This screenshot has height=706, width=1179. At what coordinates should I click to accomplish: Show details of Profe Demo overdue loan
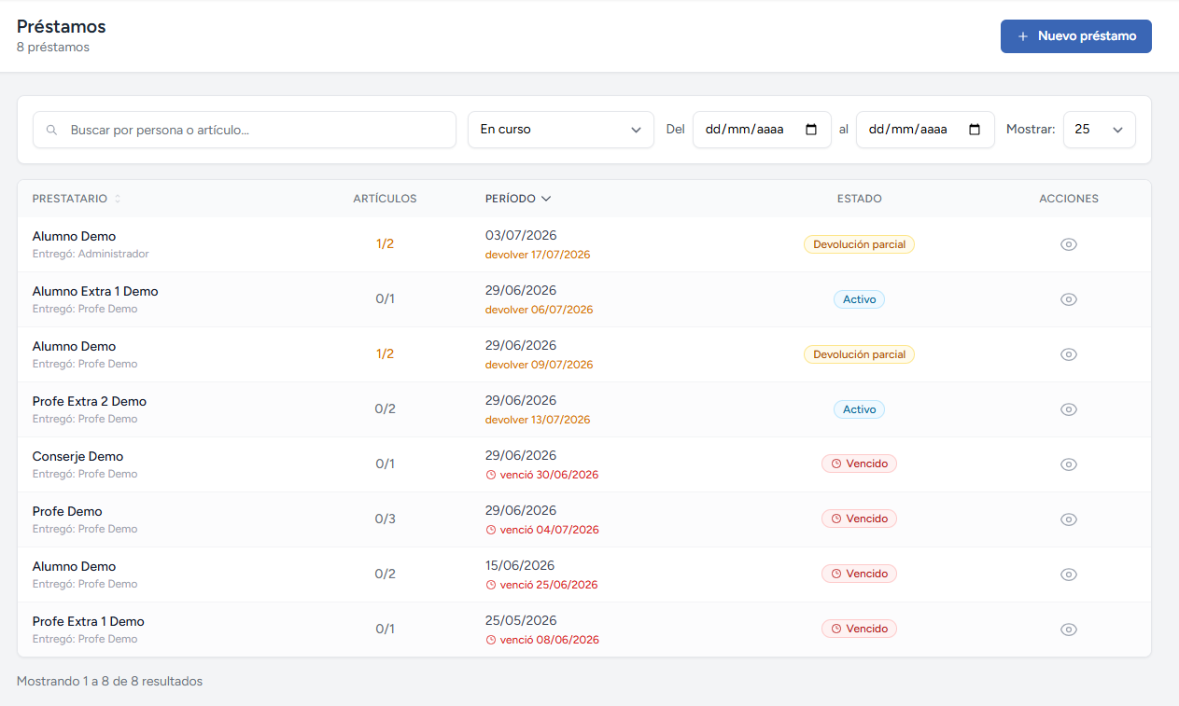(1069, 519)
